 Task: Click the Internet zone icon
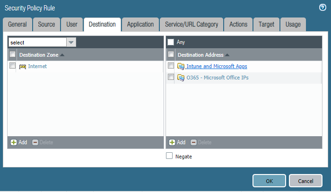[x=22, y=67]
